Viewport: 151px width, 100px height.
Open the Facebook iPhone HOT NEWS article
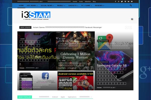[x=37, y=80]
